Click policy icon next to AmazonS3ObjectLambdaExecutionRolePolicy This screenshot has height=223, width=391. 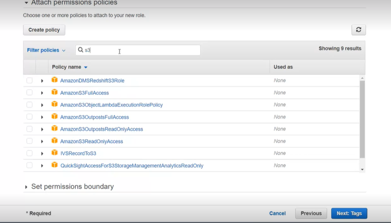[54, 104]
